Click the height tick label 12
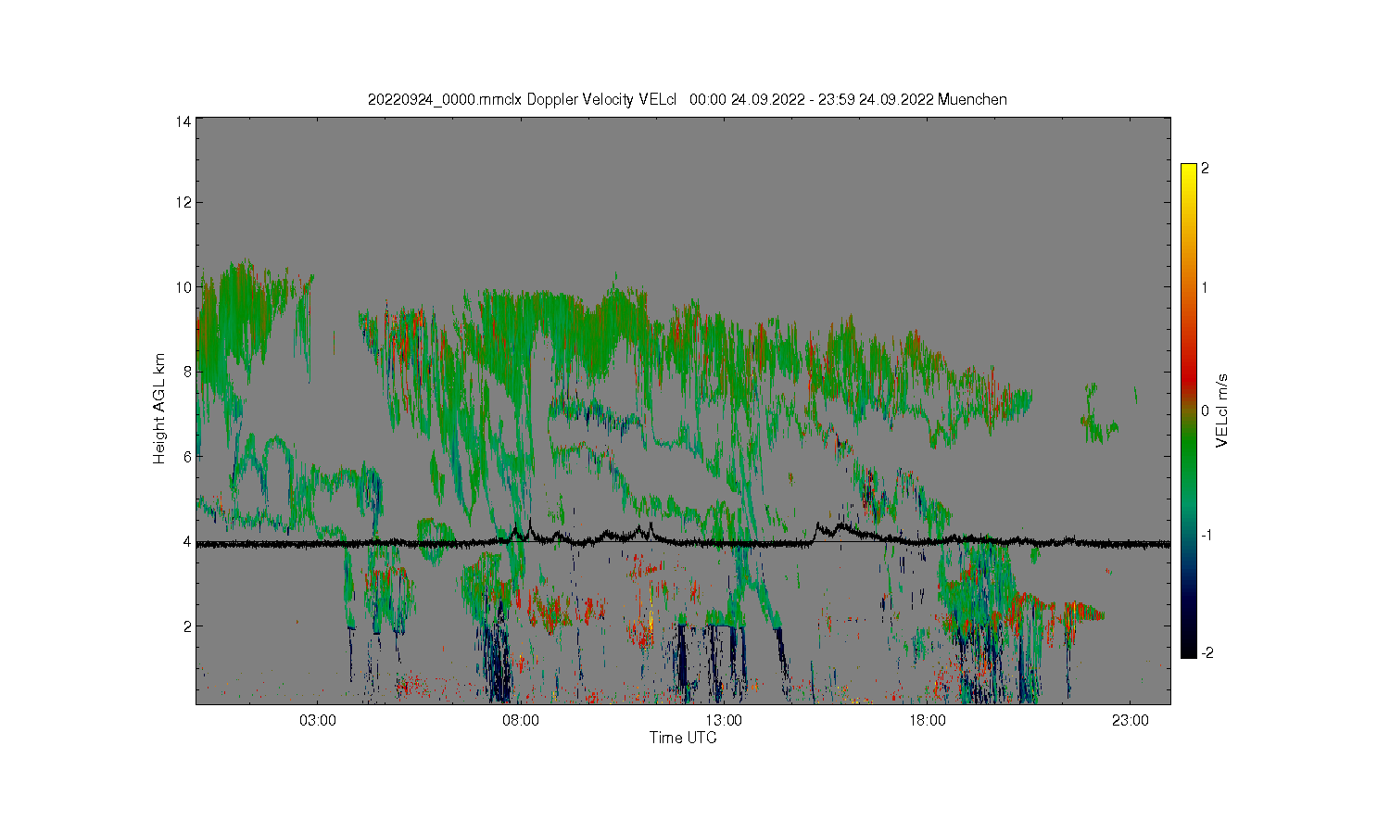This screenshot has width=1390, height=834. coord(183,202)
